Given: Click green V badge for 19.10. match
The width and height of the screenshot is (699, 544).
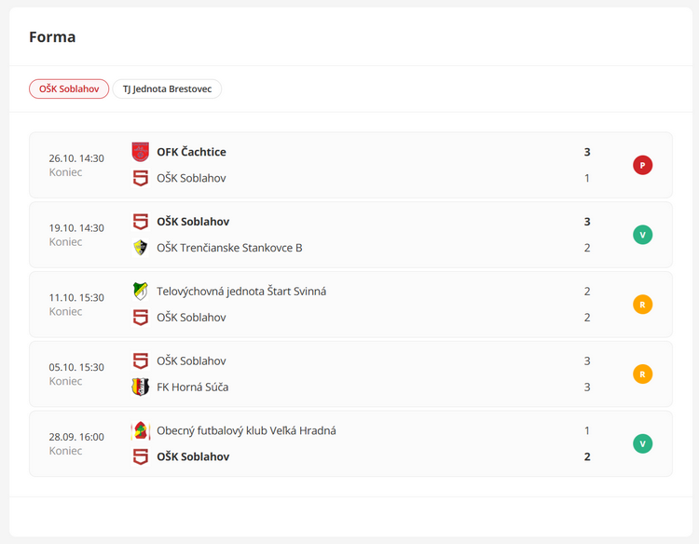Looking at the screenshot, I should pos(642,235).
